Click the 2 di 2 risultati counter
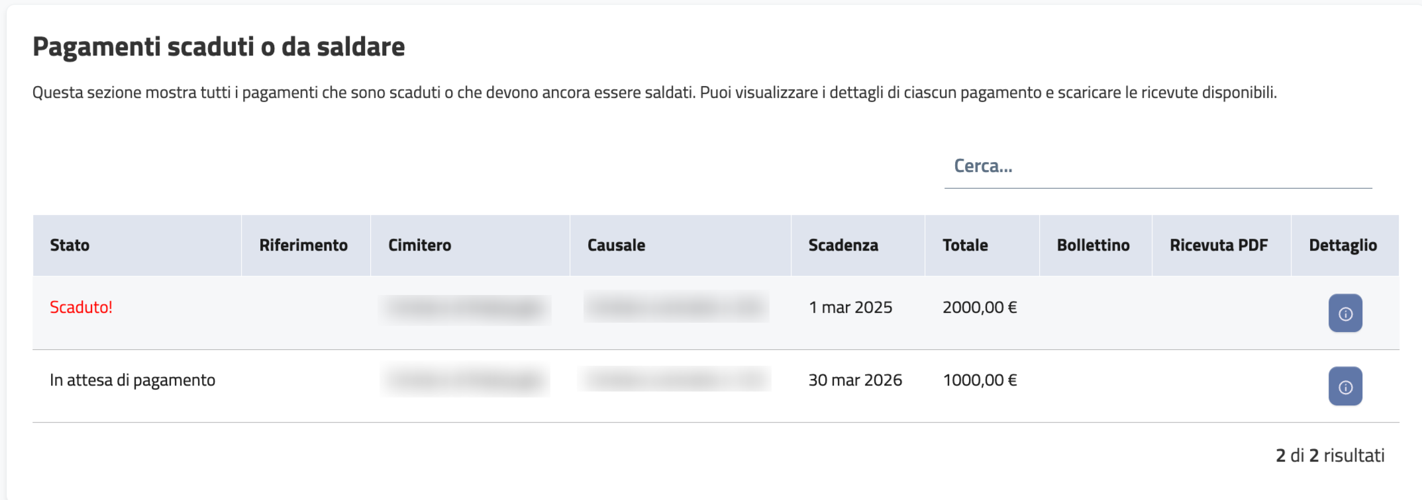 [x=1330, y=456]
